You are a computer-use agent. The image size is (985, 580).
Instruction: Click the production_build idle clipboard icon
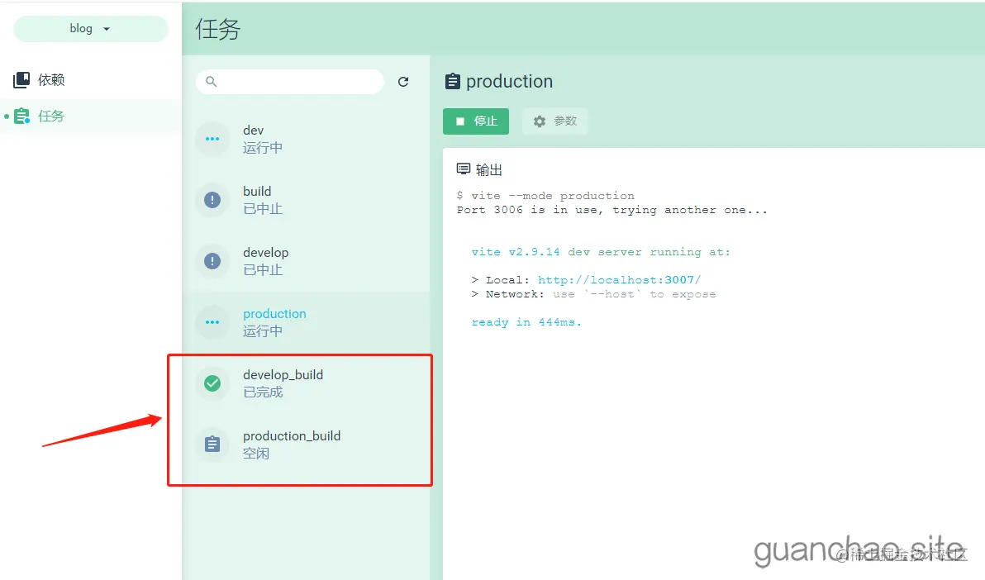coord(212,445)
